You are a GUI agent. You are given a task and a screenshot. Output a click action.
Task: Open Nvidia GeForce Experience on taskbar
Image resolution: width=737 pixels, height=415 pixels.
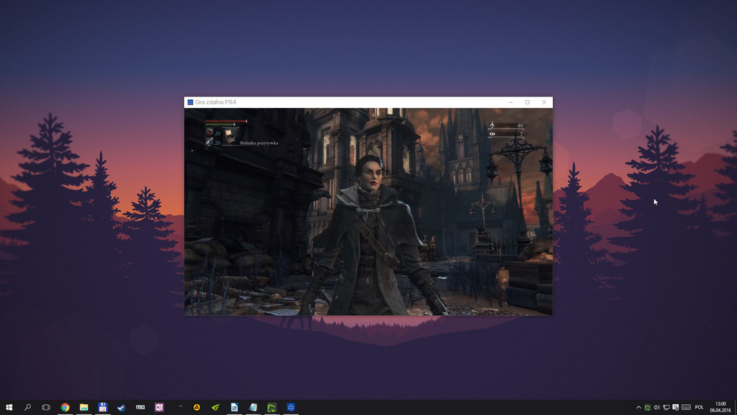click(215, 408)
